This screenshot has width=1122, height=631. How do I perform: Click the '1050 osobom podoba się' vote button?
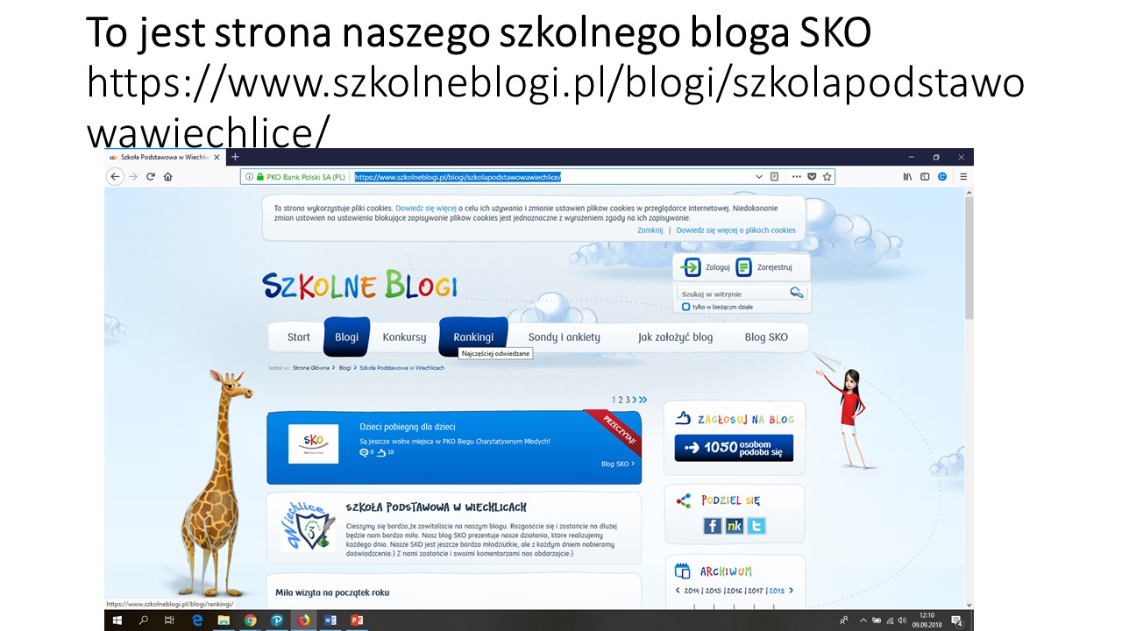point(734,448)
